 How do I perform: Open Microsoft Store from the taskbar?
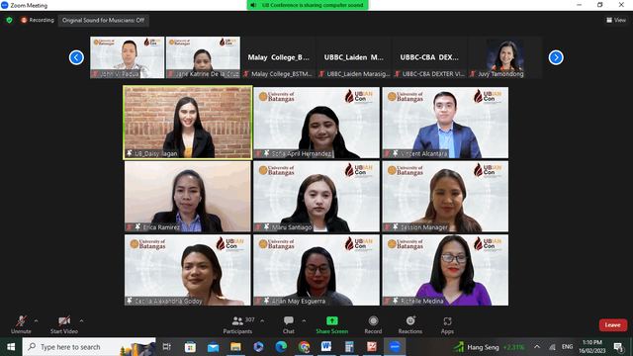190,347
